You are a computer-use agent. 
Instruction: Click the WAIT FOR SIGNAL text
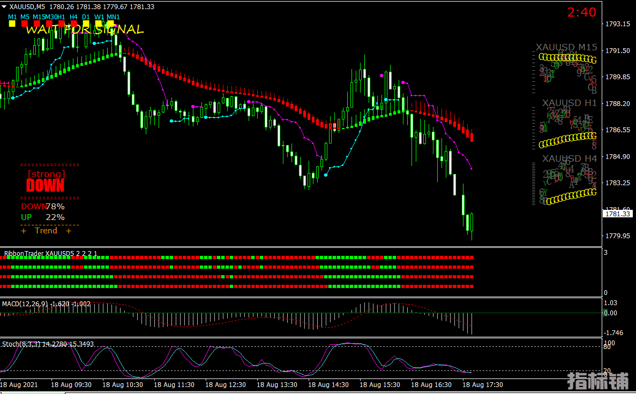pyautogui.click(x=85, y=30)
